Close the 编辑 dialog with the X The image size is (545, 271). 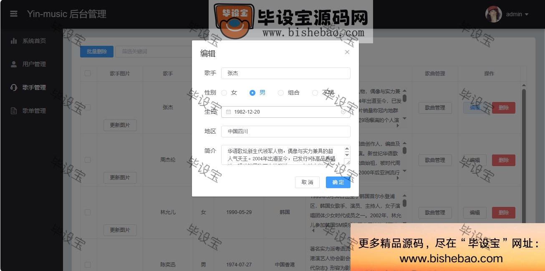click(347, 52)
